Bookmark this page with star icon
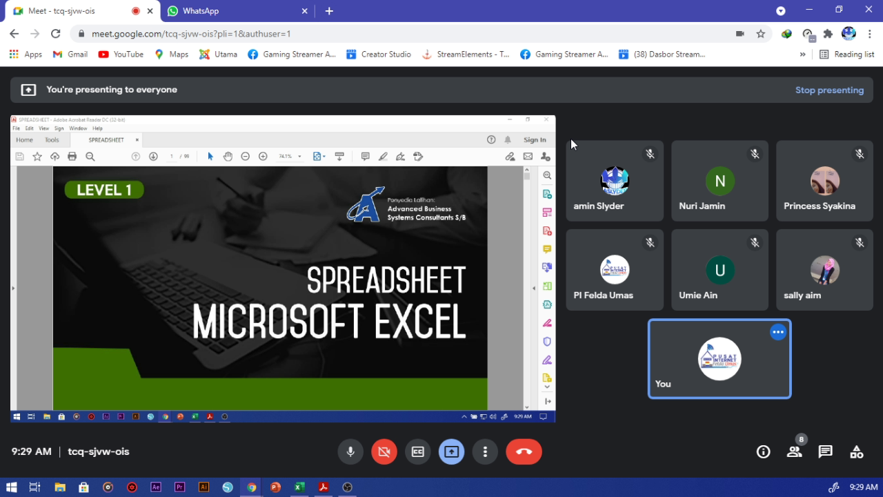The image size is (883, 497). click(760, 34)
